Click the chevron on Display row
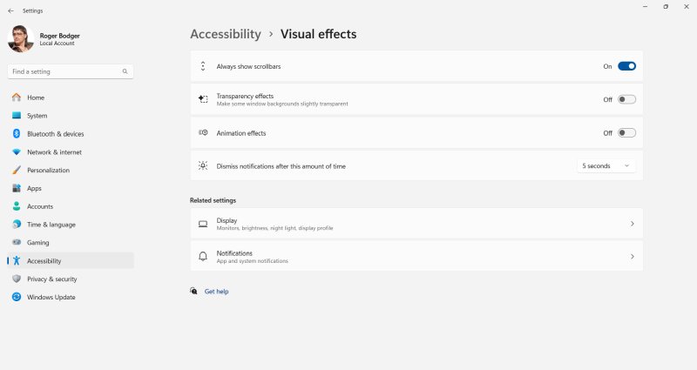 click(633, 224)
